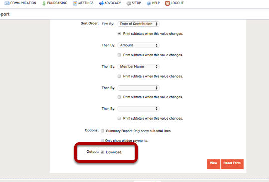Click the Logout power icon

(x=167, y=3)
